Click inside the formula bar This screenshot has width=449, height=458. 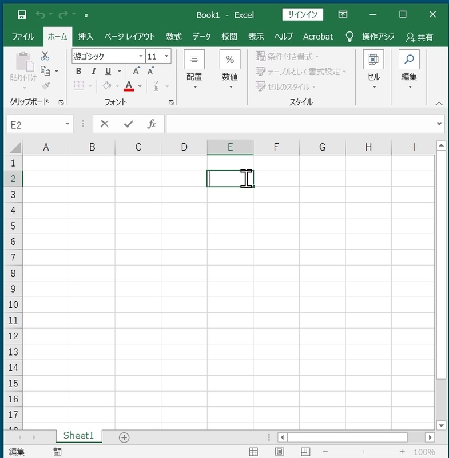pyautogui.click(x=300, y=124)
